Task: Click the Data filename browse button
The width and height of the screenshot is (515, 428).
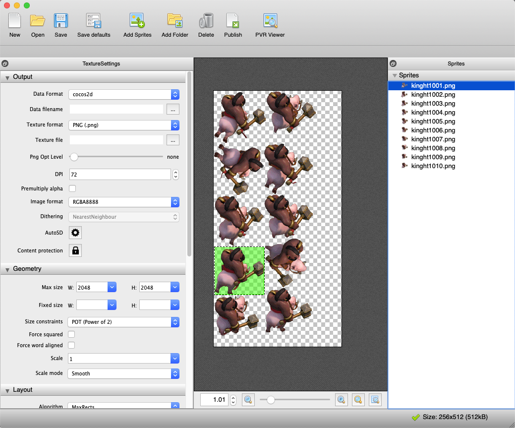Action: point(172,109)
